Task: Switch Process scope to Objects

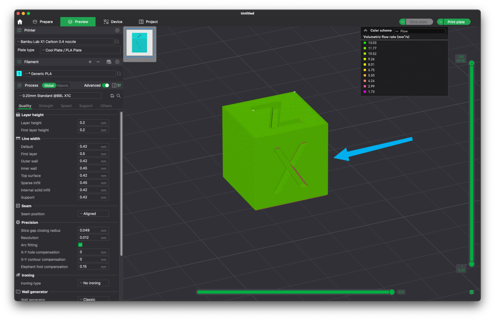Action: coord(63,85)
